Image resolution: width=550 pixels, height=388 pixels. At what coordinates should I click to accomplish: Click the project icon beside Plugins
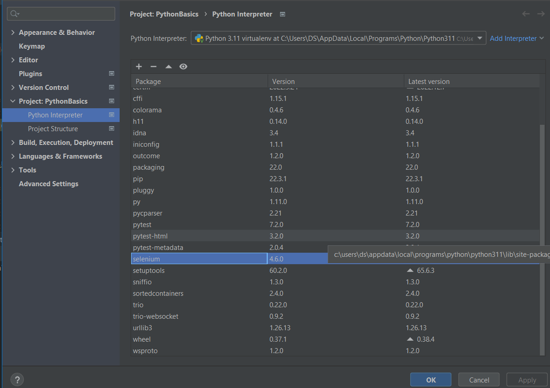[x=111, y=73]
